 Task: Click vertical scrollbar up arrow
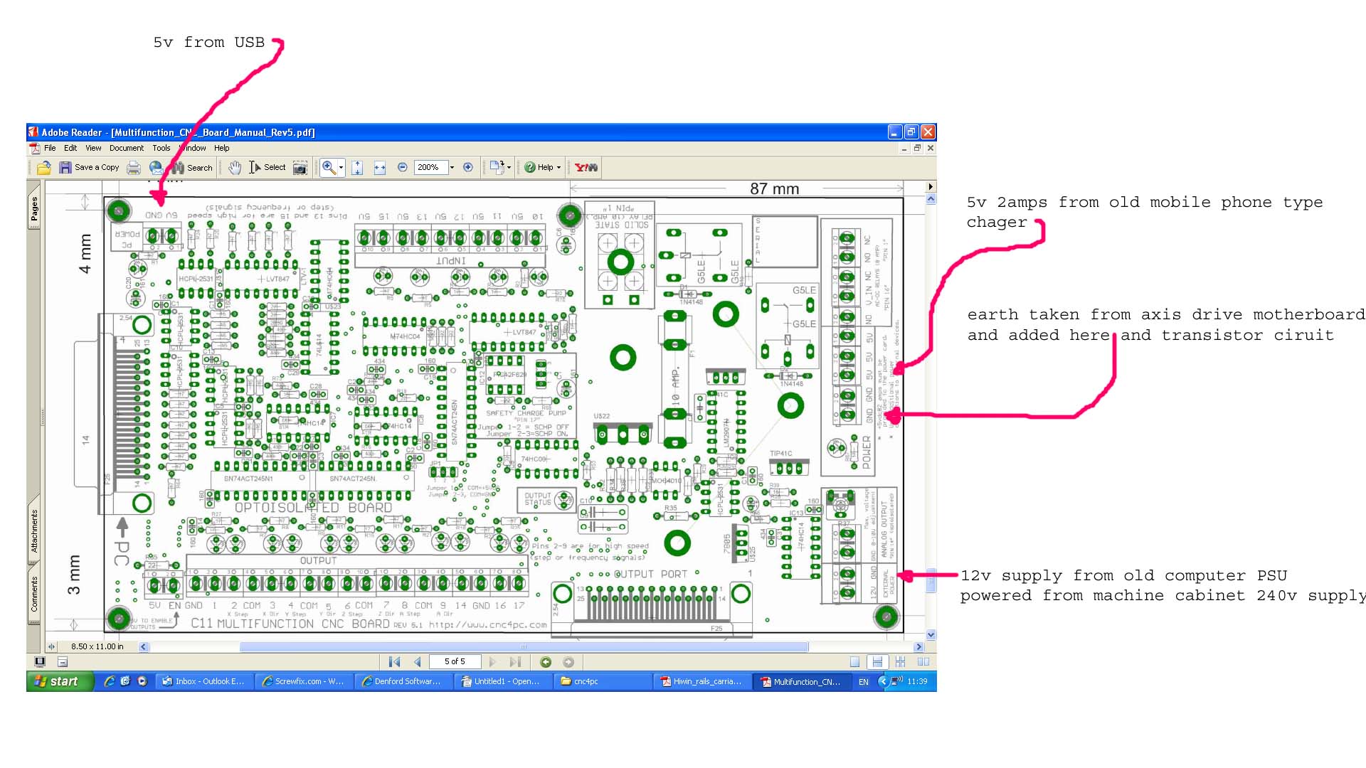pyautogui.click(x=931, y=200)
